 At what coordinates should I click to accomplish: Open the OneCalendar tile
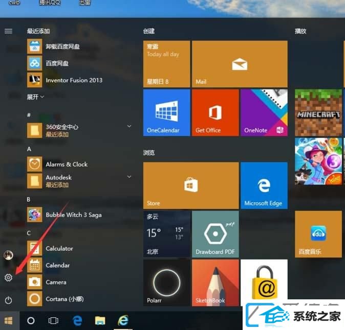pyautogui.click(x=166, y=112)
